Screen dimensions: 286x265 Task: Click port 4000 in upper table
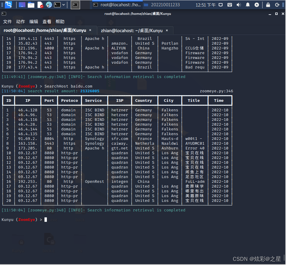49,48
